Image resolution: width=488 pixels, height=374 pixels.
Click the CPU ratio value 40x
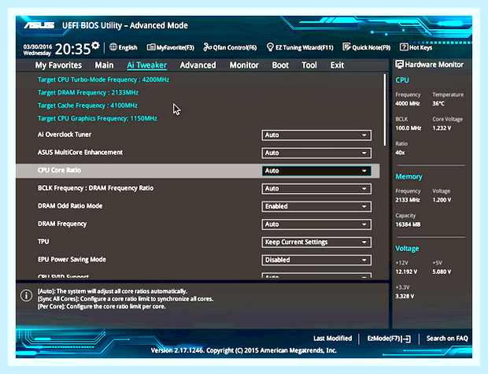coord(400,153)
